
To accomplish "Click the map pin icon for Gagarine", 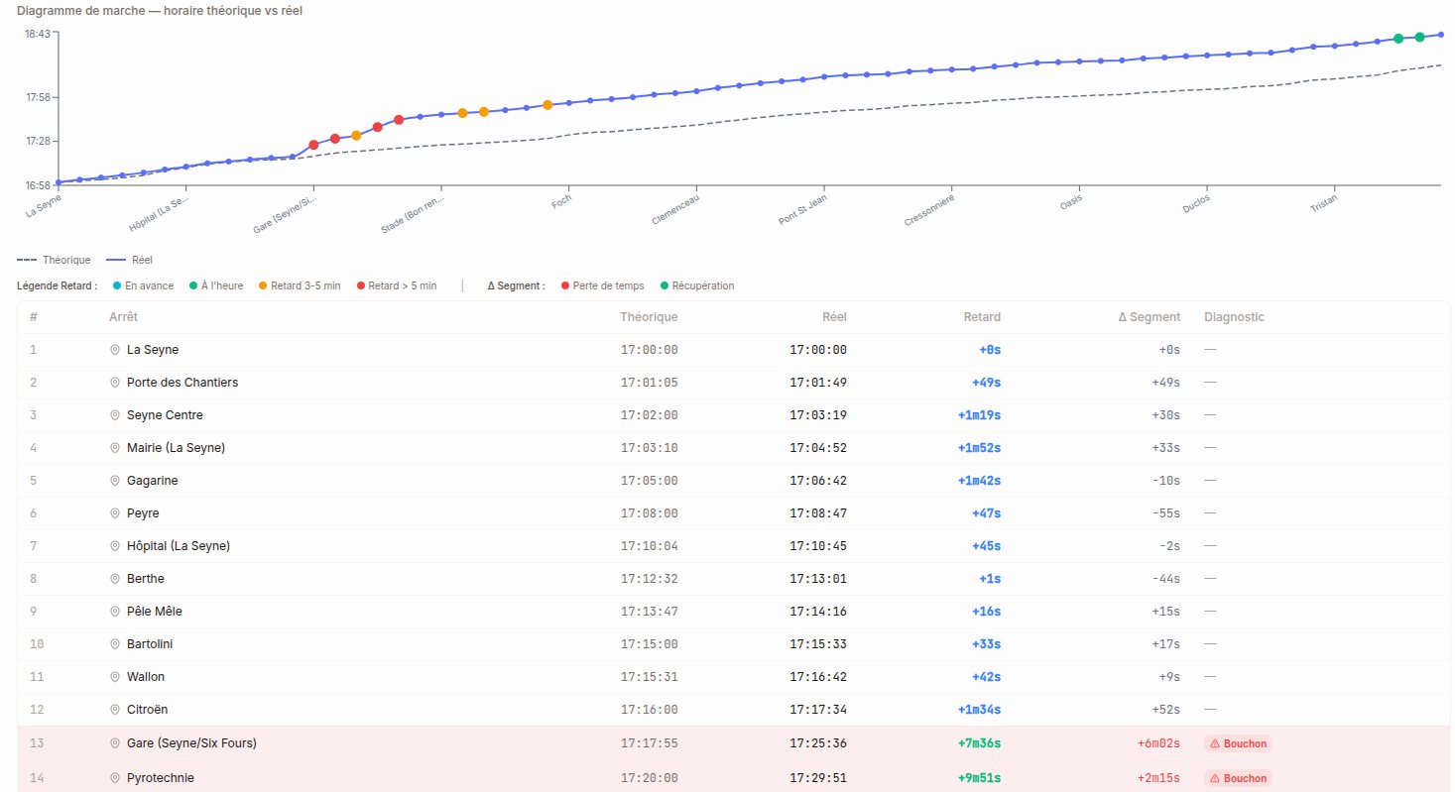I will click(115, 481).
